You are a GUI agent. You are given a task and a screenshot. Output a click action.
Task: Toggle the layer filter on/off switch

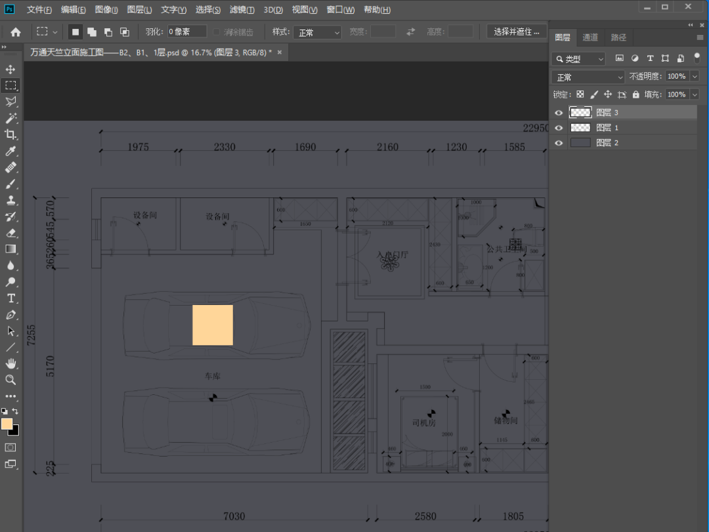click(697, 58)
